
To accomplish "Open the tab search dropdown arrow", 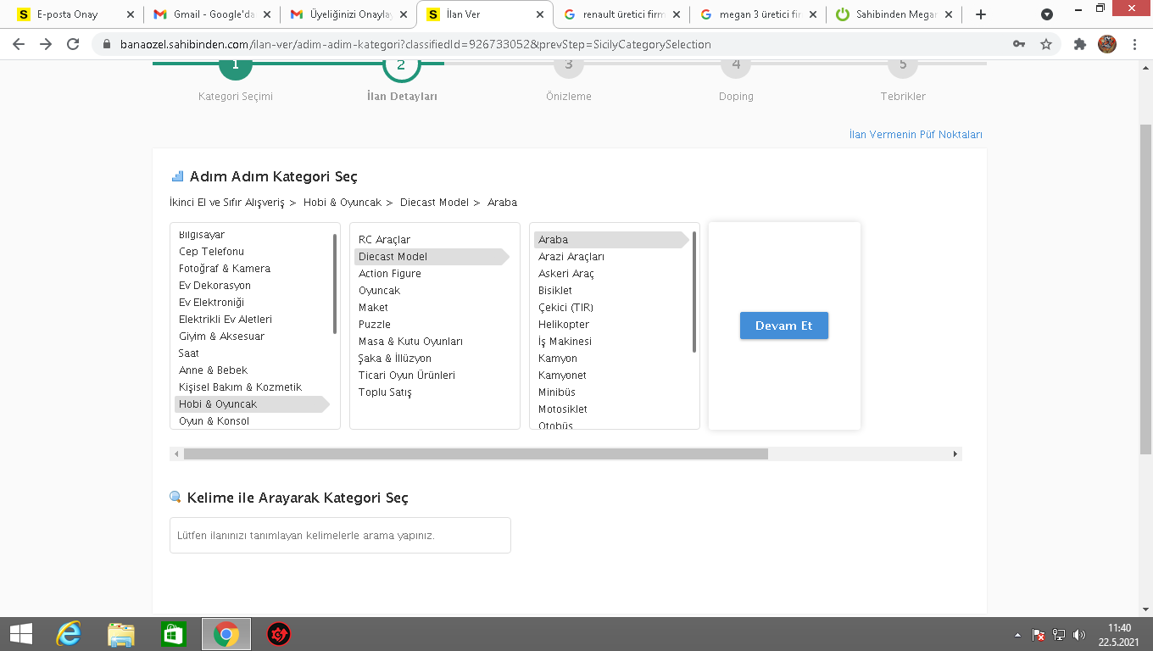I will pyautogui.click(x=1047, y=14).
